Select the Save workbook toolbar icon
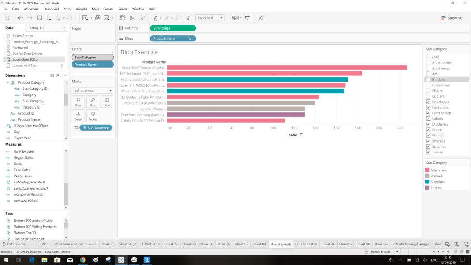The height and width of the screenshot is (265, 471). 38,18
